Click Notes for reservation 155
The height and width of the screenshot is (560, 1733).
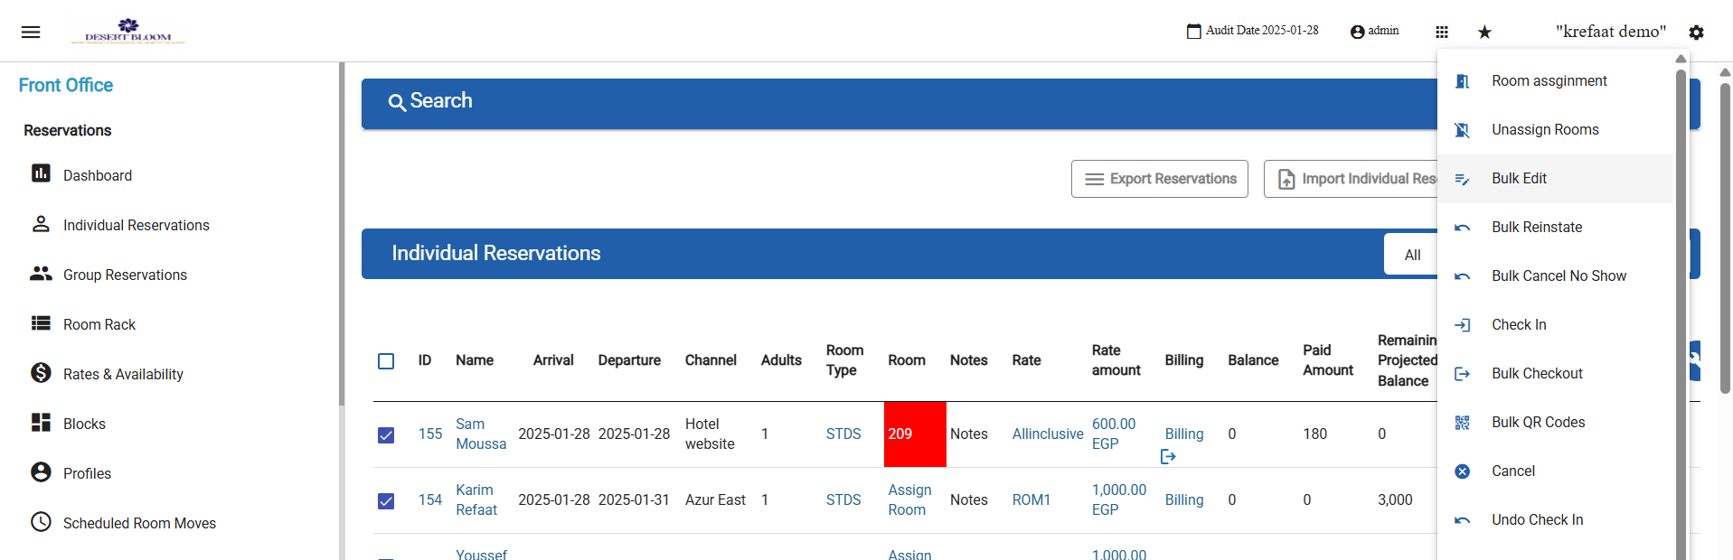point(969,434)
